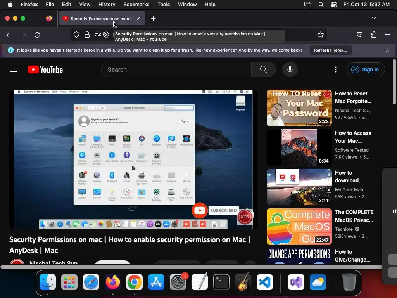The width and height of the screenshot is (397, 298).
Task: Open System Preferences from the Dock
Action: click(178, 282)
